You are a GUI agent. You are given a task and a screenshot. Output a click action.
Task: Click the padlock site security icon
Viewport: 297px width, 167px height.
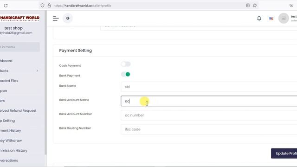coord(49,6)
